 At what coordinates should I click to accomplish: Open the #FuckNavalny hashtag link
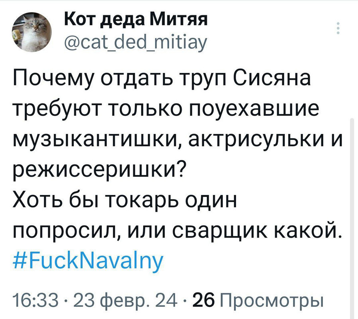88,261
